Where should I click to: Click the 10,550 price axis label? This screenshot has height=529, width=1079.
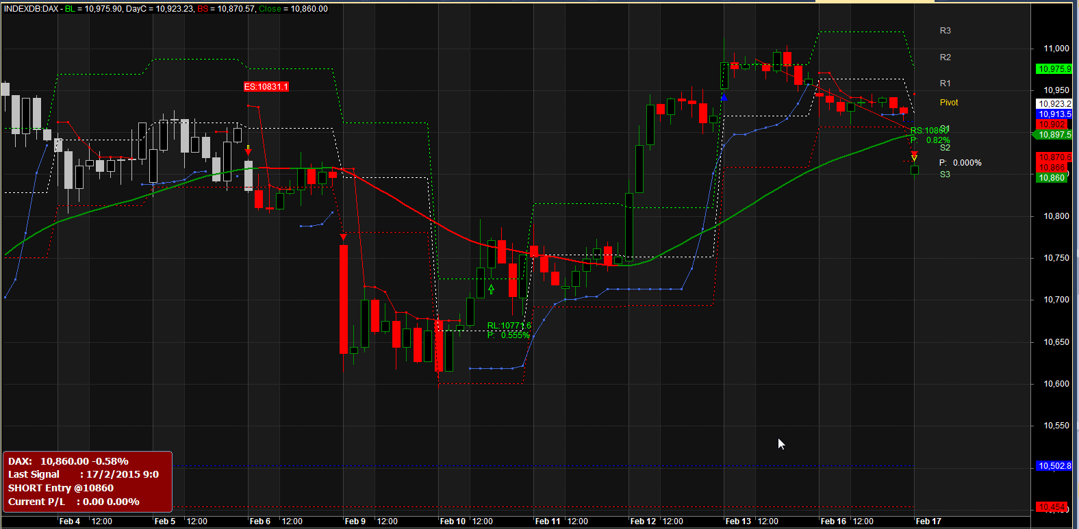point(1056,426)
